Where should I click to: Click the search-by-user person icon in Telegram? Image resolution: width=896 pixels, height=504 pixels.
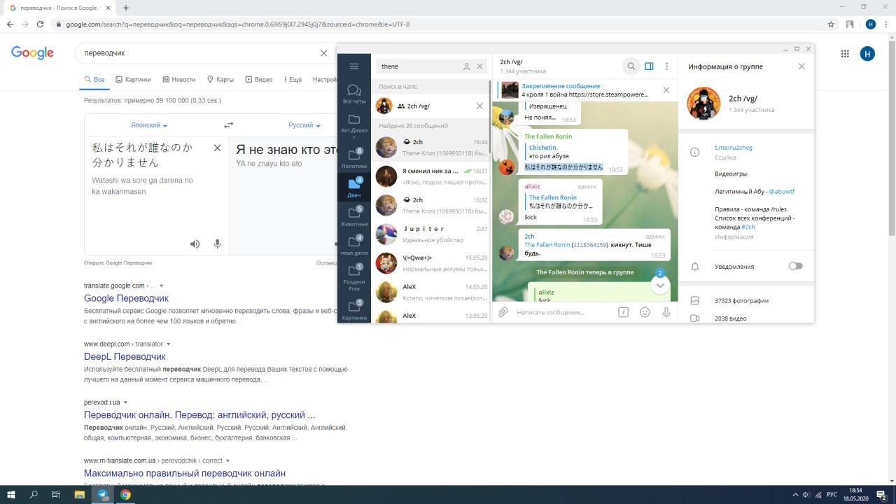tap(466, 66)
